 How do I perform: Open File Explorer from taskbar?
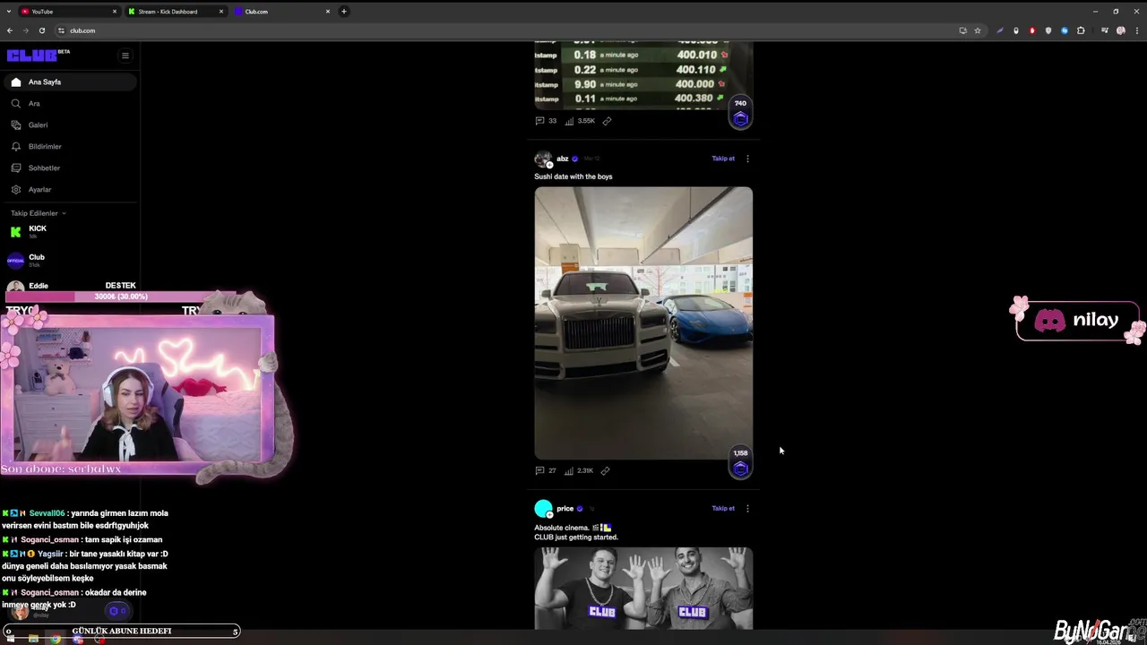33,639
